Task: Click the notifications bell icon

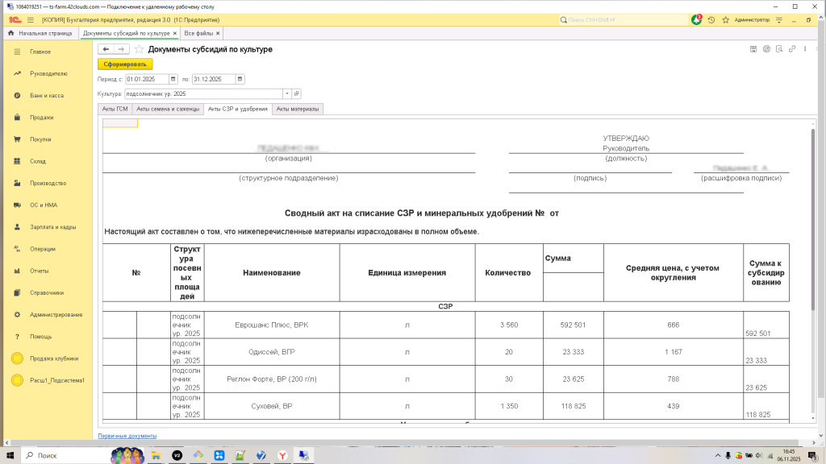Action: (x=696, y=20)
